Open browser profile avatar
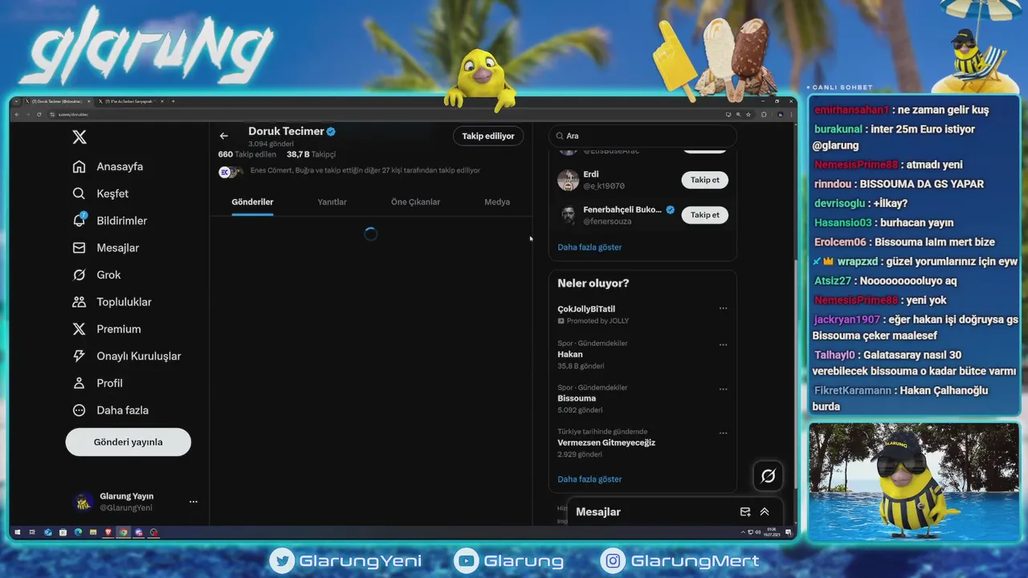Viewport: 1028px width, 578px height. coord(780,115)
